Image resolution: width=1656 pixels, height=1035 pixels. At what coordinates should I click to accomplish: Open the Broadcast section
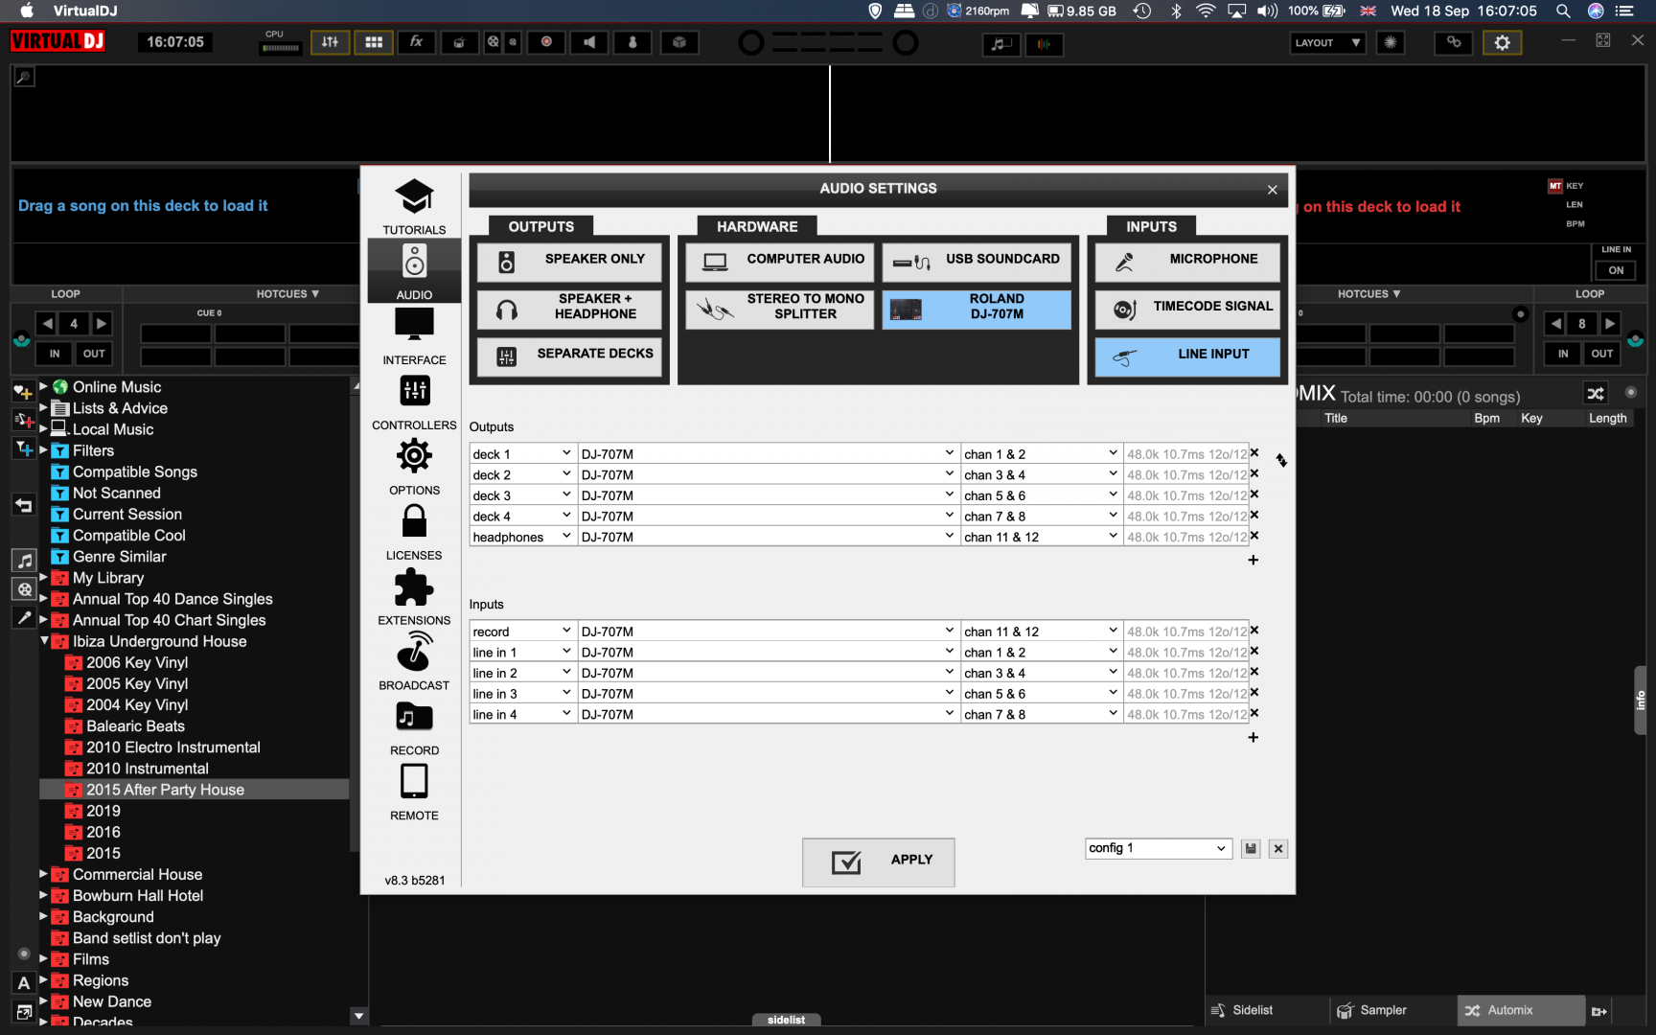point(414,662)
